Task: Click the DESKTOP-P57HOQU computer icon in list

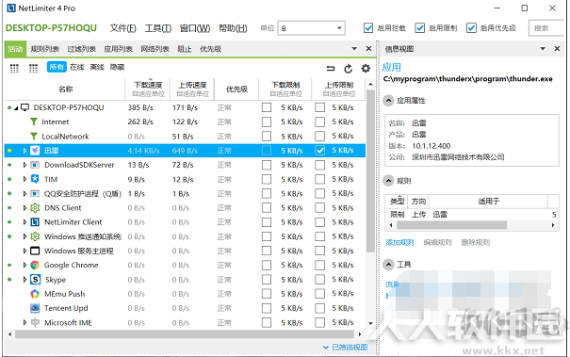Action: (x=25, y=107)
